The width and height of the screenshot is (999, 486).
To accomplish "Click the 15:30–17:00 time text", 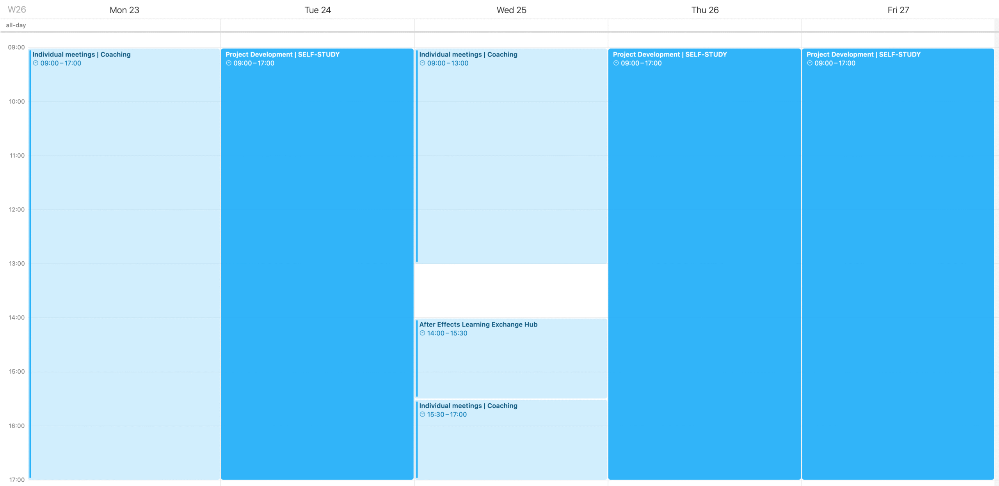I will click(x=447, y=414).
